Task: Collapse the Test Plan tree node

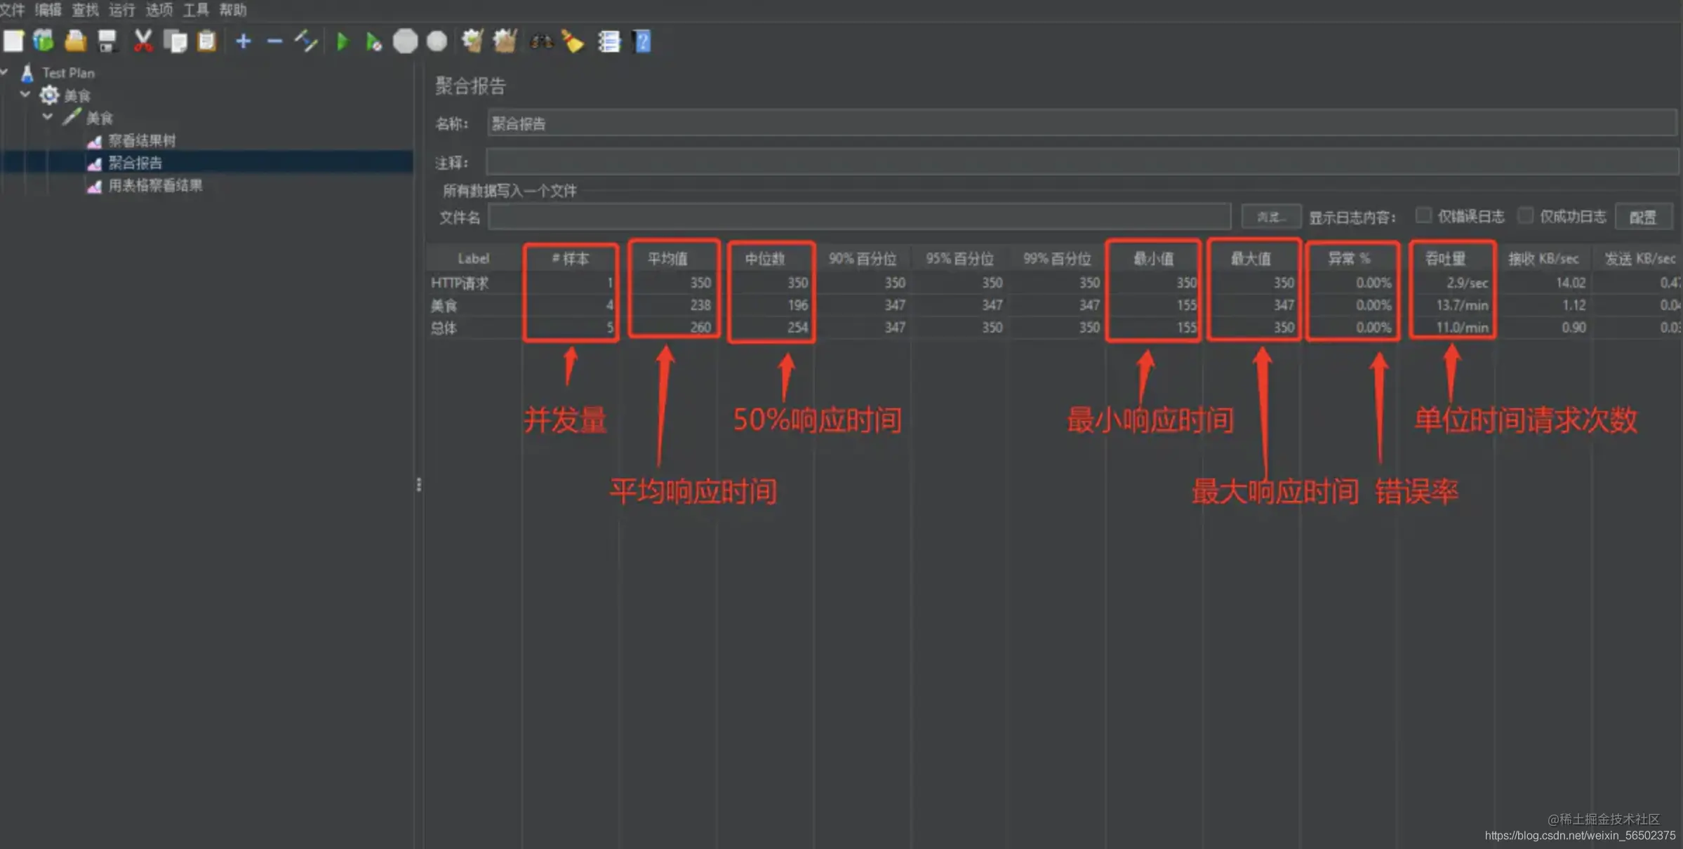Action: coord(5,72)
